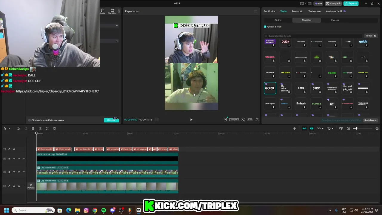Open the lower dropdown in subtitles panel
382x215 pixels.
pos(117,41)
